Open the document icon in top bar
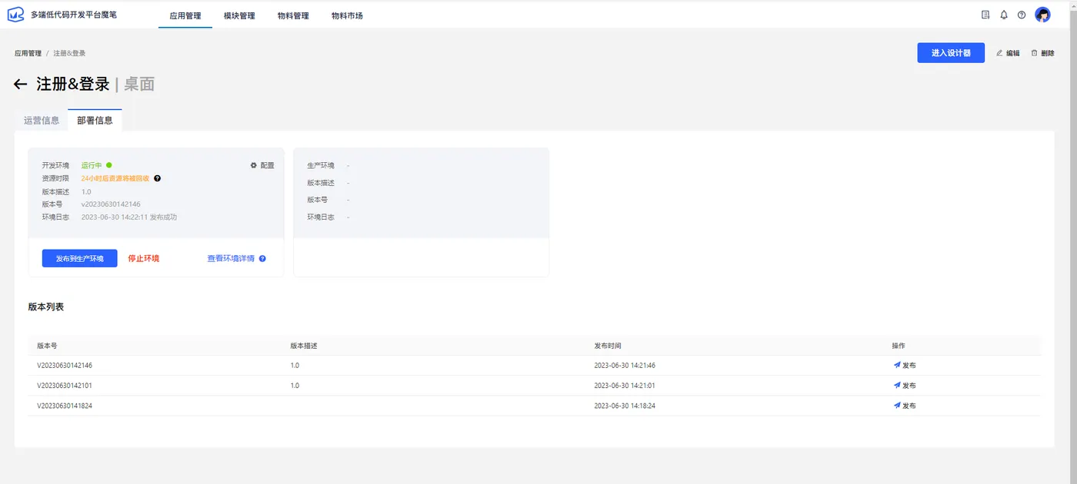 (x=985, y=15)
